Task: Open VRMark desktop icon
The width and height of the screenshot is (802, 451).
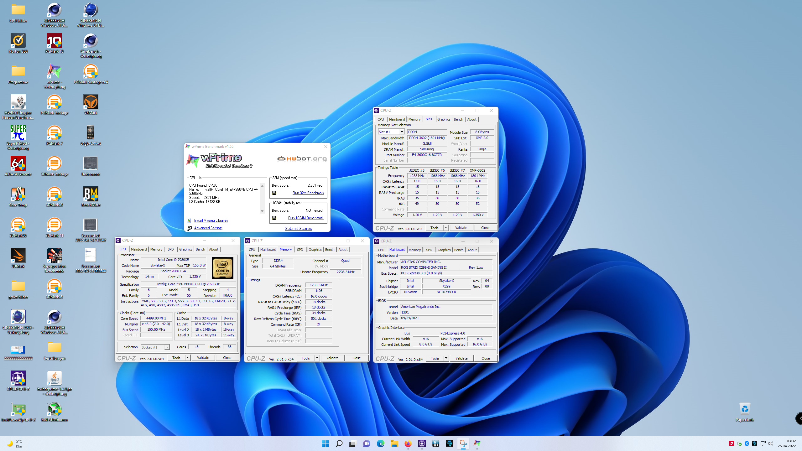Action: pyautogui.click(x=91, y=105)
